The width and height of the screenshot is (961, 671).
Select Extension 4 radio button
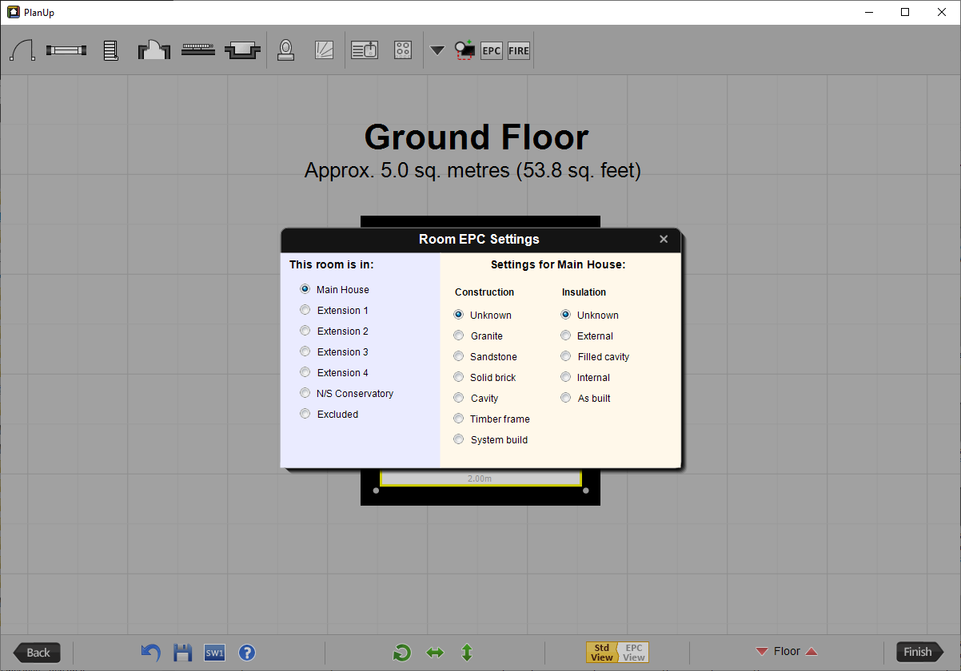point(305,372)
